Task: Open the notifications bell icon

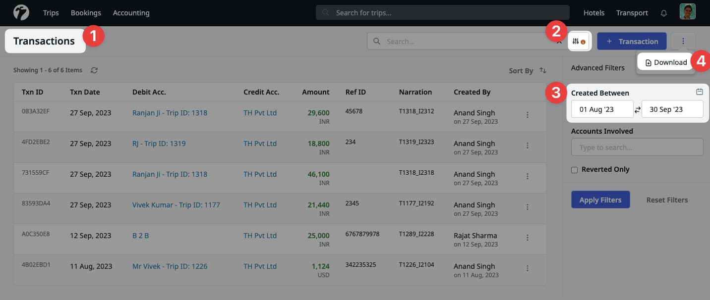Action: (x=664, y=13)
